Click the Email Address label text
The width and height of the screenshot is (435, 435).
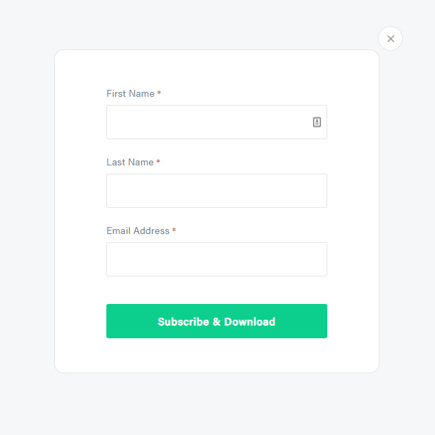(138, 231)
